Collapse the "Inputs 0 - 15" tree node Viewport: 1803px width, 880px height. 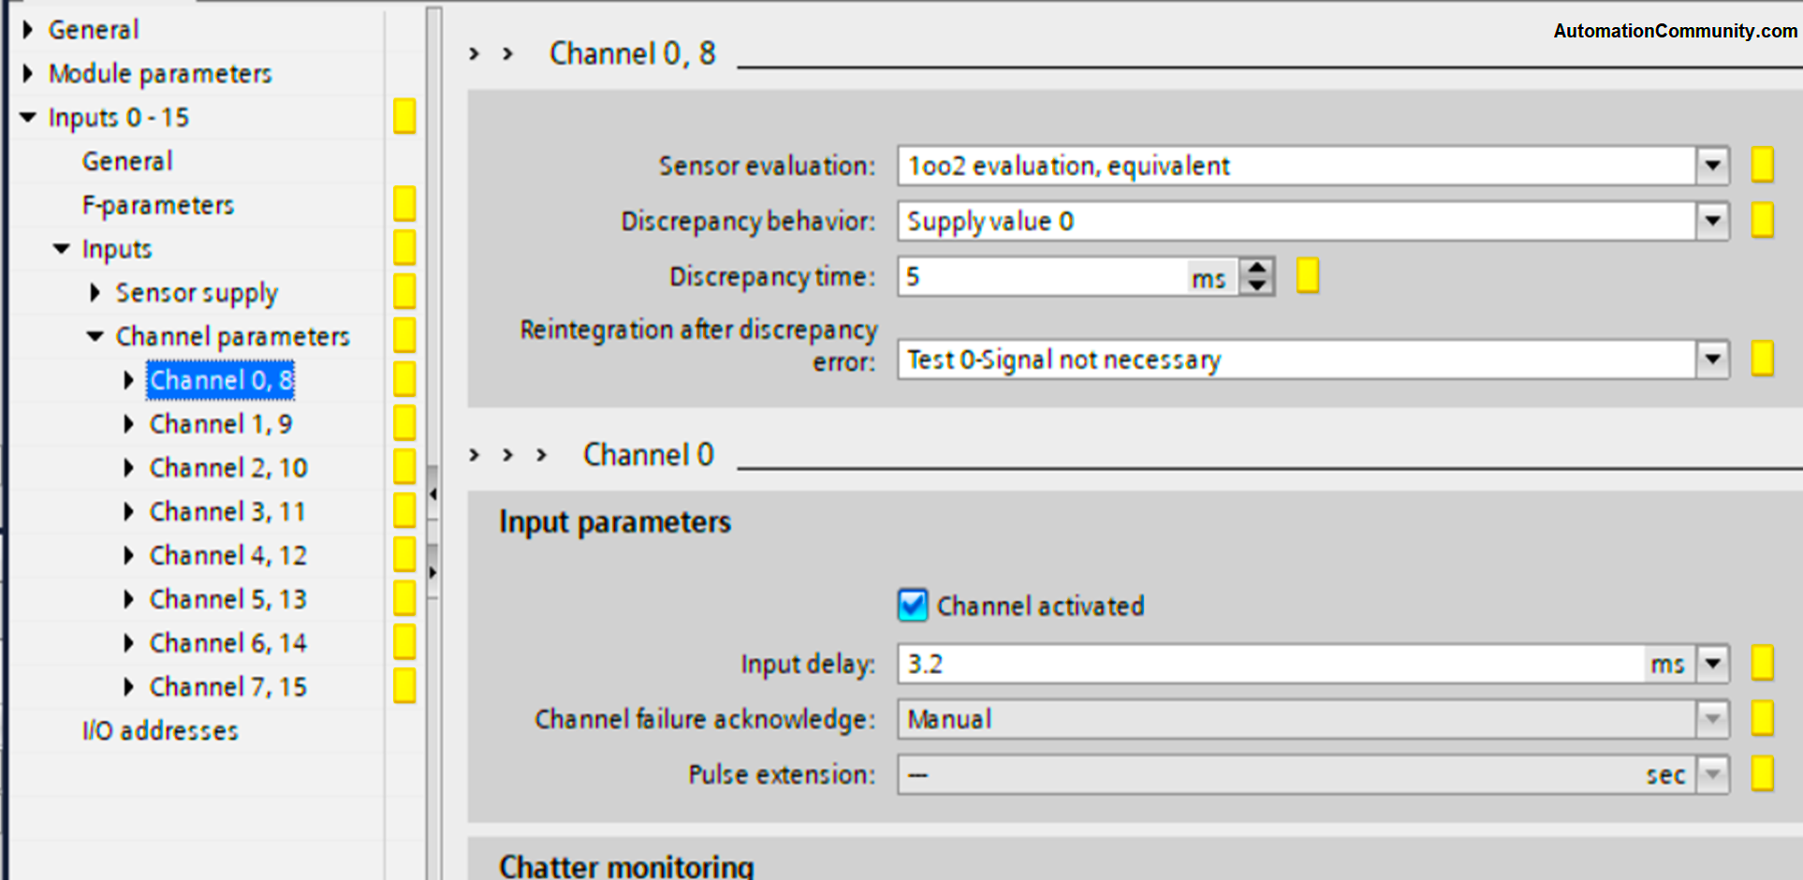25,116
